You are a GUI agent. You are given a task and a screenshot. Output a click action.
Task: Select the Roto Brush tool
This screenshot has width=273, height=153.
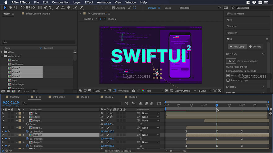(75, 8)
